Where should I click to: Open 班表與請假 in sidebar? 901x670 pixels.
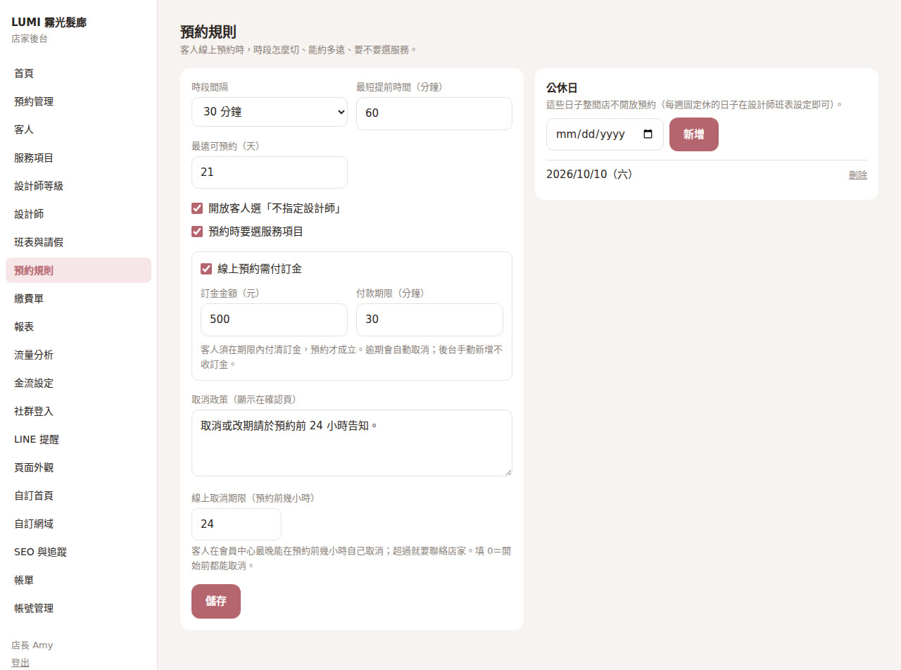pyautogui.click(x=78, y=242)
